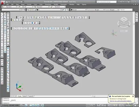Viewport: 139px width, 107px height.
Task: Click the Save icon in floating Standard toolbar
Action: pos(23,17)
